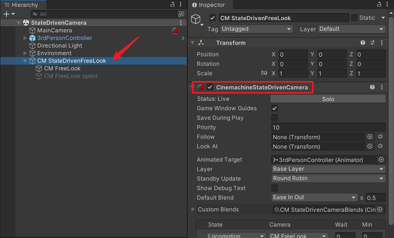Expand the Custom Blends foldout
The width and height of the screenshot is (394, 238).
(x=193, y=209)
